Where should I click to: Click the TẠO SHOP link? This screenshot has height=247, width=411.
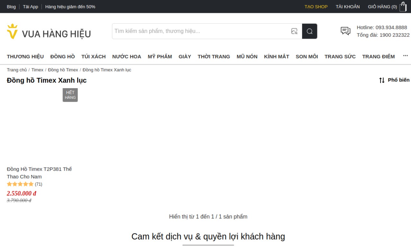point(316,6)
